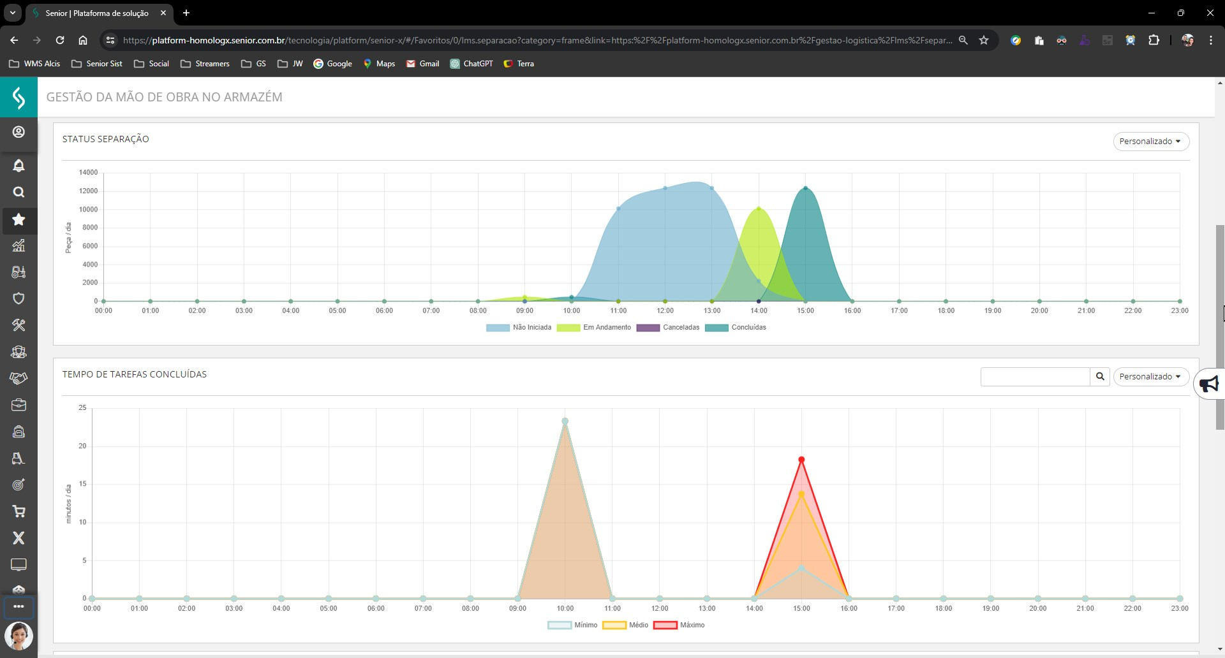The image size is (1225, 658).
Task: Toggle the Médio legend series
Action: coord(625,625)
